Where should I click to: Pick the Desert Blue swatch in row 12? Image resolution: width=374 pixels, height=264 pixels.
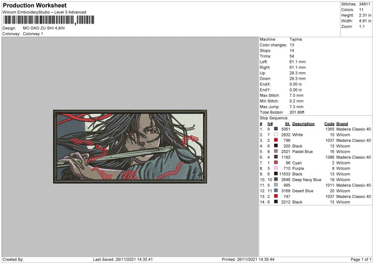point(276,191)
